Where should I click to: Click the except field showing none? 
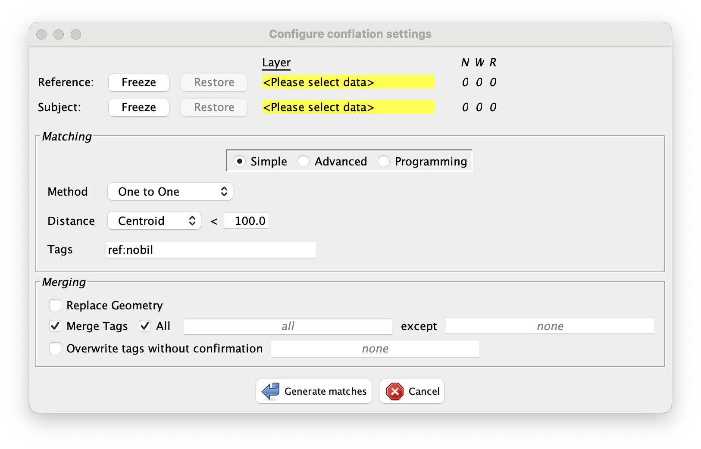(550, 326)
